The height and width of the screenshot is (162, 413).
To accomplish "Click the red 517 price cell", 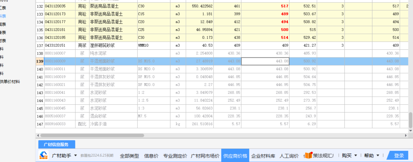I will [265, 6].
